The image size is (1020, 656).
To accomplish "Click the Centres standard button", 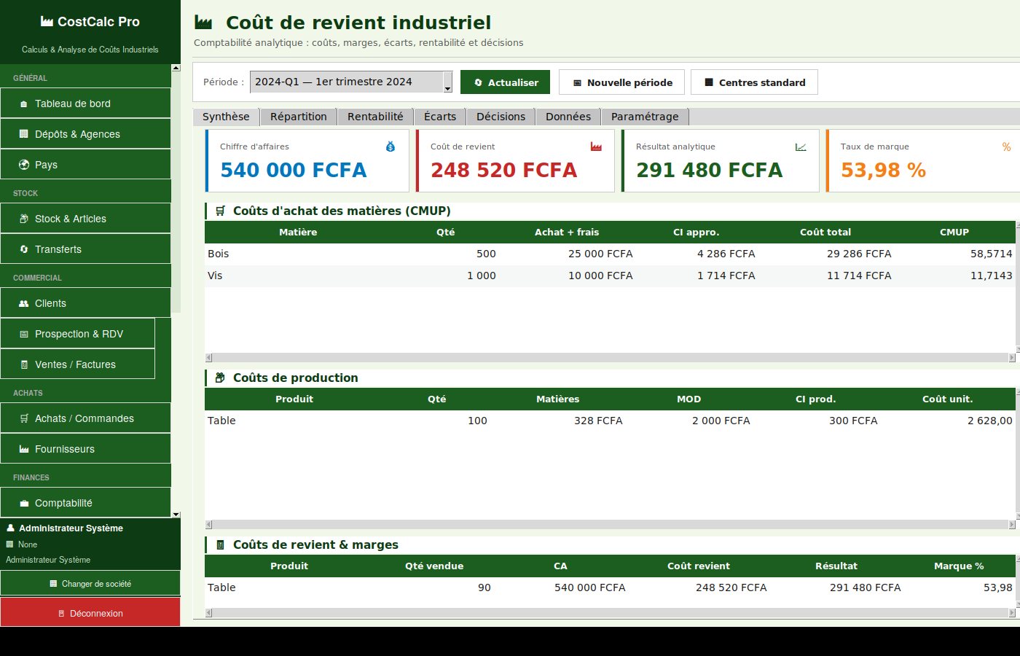I will click(754, 82).
